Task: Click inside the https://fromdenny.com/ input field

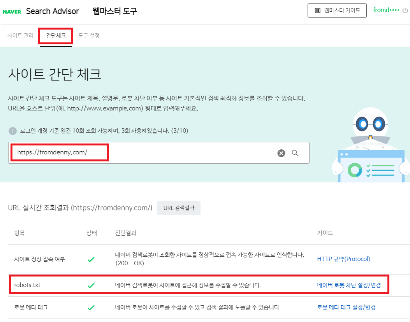Action: coord(117,153)
